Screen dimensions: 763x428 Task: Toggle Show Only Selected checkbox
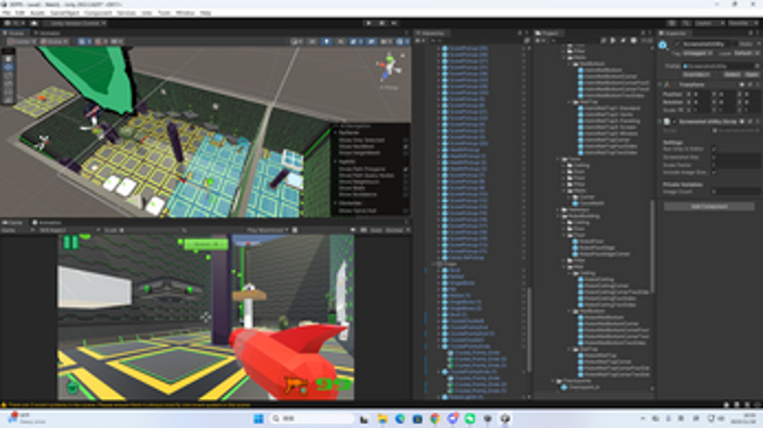pos(405,140)
